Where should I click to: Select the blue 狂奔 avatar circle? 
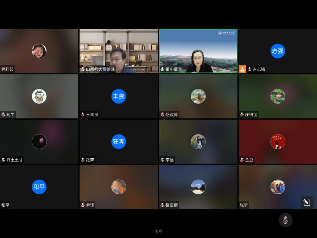click(119, 142)
